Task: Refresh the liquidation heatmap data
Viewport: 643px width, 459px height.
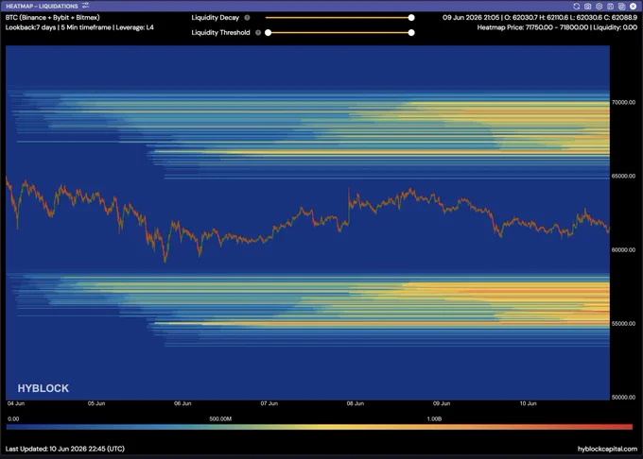Action: 576,7
